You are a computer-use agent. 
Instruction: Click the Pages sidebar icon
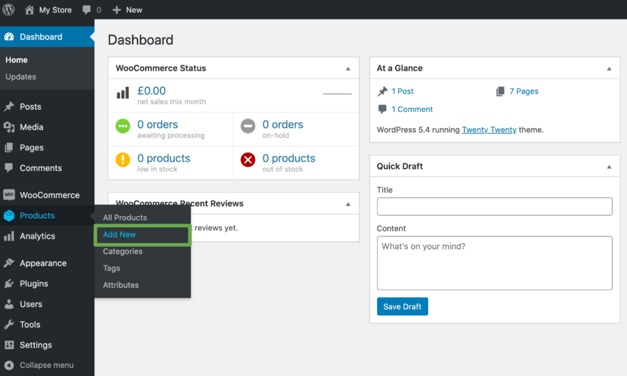(x=11, y=148)
